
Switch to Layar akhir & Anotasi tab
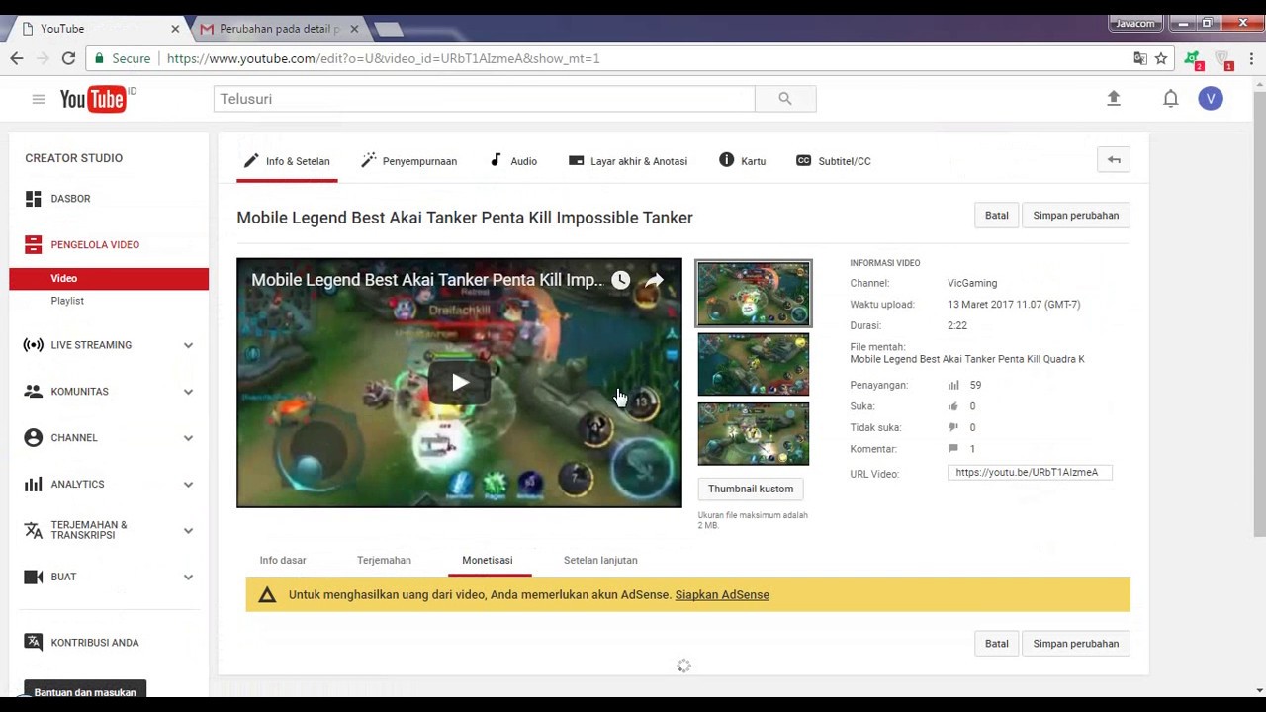[628, 161]
